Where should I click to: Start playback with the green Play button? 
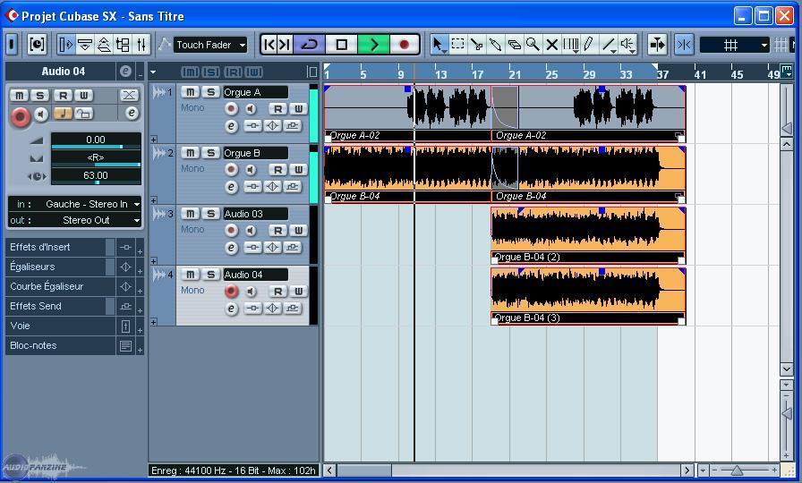click(373, 45)
